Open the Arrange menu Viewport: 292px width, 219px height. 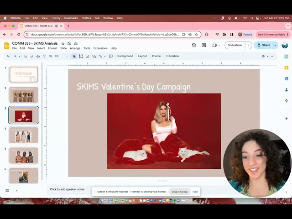[x=75, y=48]
